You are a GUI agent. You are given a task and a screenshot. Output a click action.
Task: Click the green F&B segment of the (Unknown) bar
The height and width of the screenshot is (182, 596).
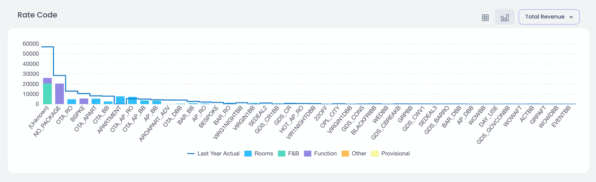coord(47,94)
